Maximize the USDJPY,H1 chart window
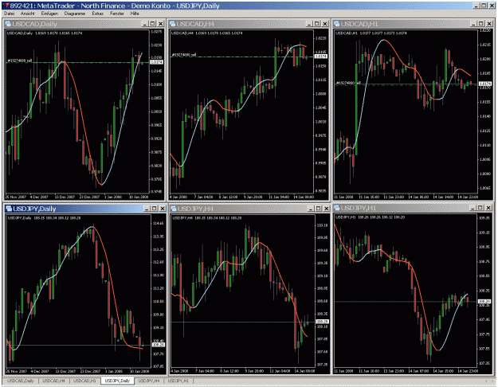This screenshot has height=387, width=498. tap(480, 208)
